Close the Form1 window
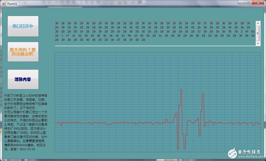Image resolution: width=266 pixels, height=161 pixels. pos(258,3)
